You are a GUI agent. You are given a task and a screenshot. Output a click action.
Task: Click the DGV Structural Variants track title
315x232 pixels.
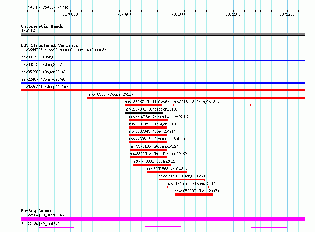click(x=50, y=45)
